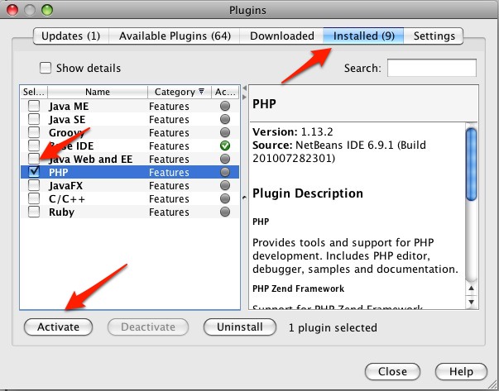Check the C/C++ plugin checkbox
Image resolution: width=499 pixels, height=391 pixels.
click(x=34, y=198)
